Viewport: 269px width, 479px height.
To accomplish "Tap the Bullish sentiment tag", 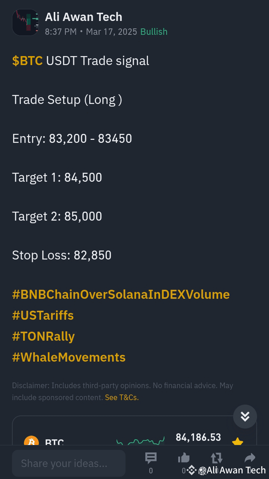I will pos(154,32).
